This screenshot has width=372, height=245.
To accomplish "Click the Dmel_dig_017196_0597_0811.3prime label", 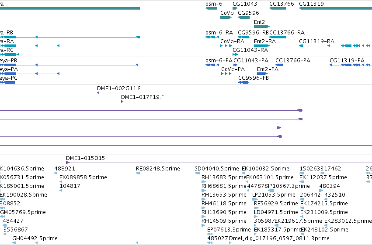I will (x=279, y=238).
